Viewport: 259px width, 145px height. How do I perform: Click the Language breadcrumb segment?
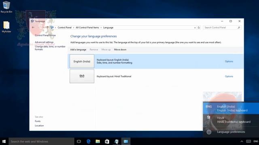point(108,28)
